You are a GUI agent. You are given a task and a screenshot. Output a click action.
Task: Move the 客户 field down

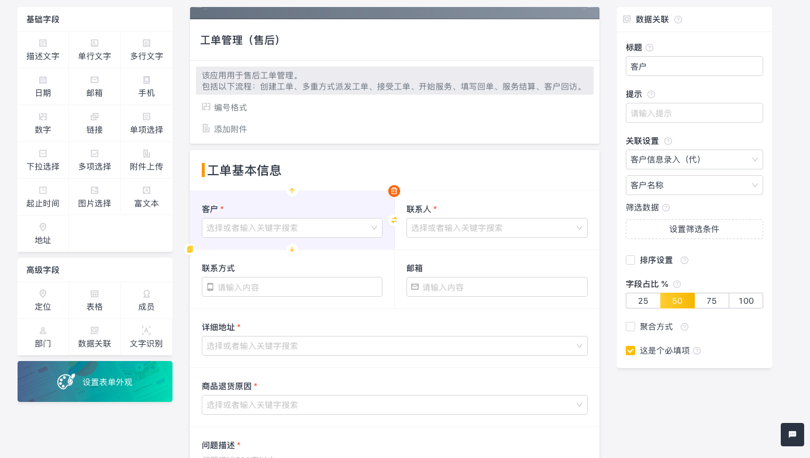[292, 249]
